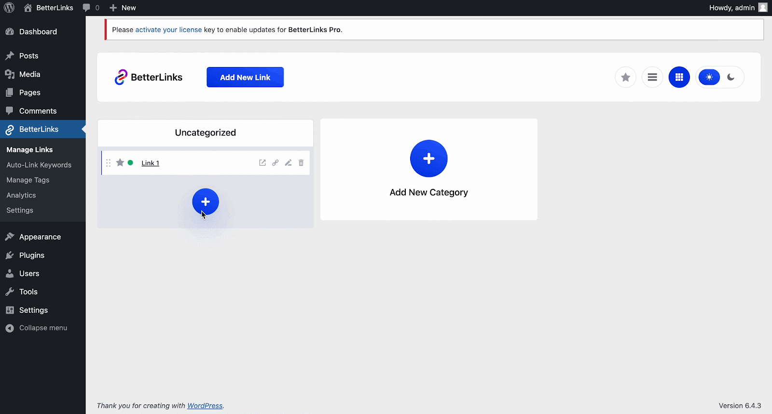
Task: Edit Link 1 with the pencil icon
Action: 288,163
